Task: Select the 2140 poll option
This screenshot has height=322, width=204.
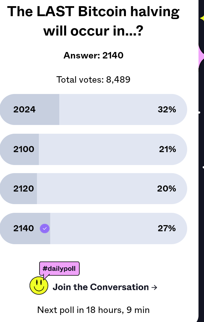Action: [93, 228]
